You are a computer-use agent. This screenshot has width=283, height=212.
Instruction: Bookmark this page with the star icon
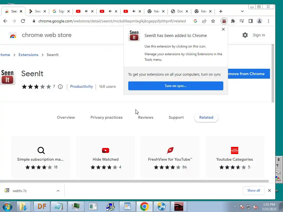click(213, 21)
